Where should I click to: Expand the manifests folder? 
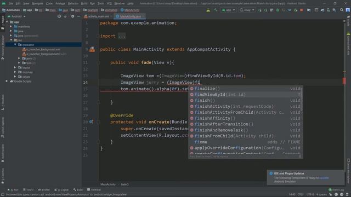click(x=11, y=27)
